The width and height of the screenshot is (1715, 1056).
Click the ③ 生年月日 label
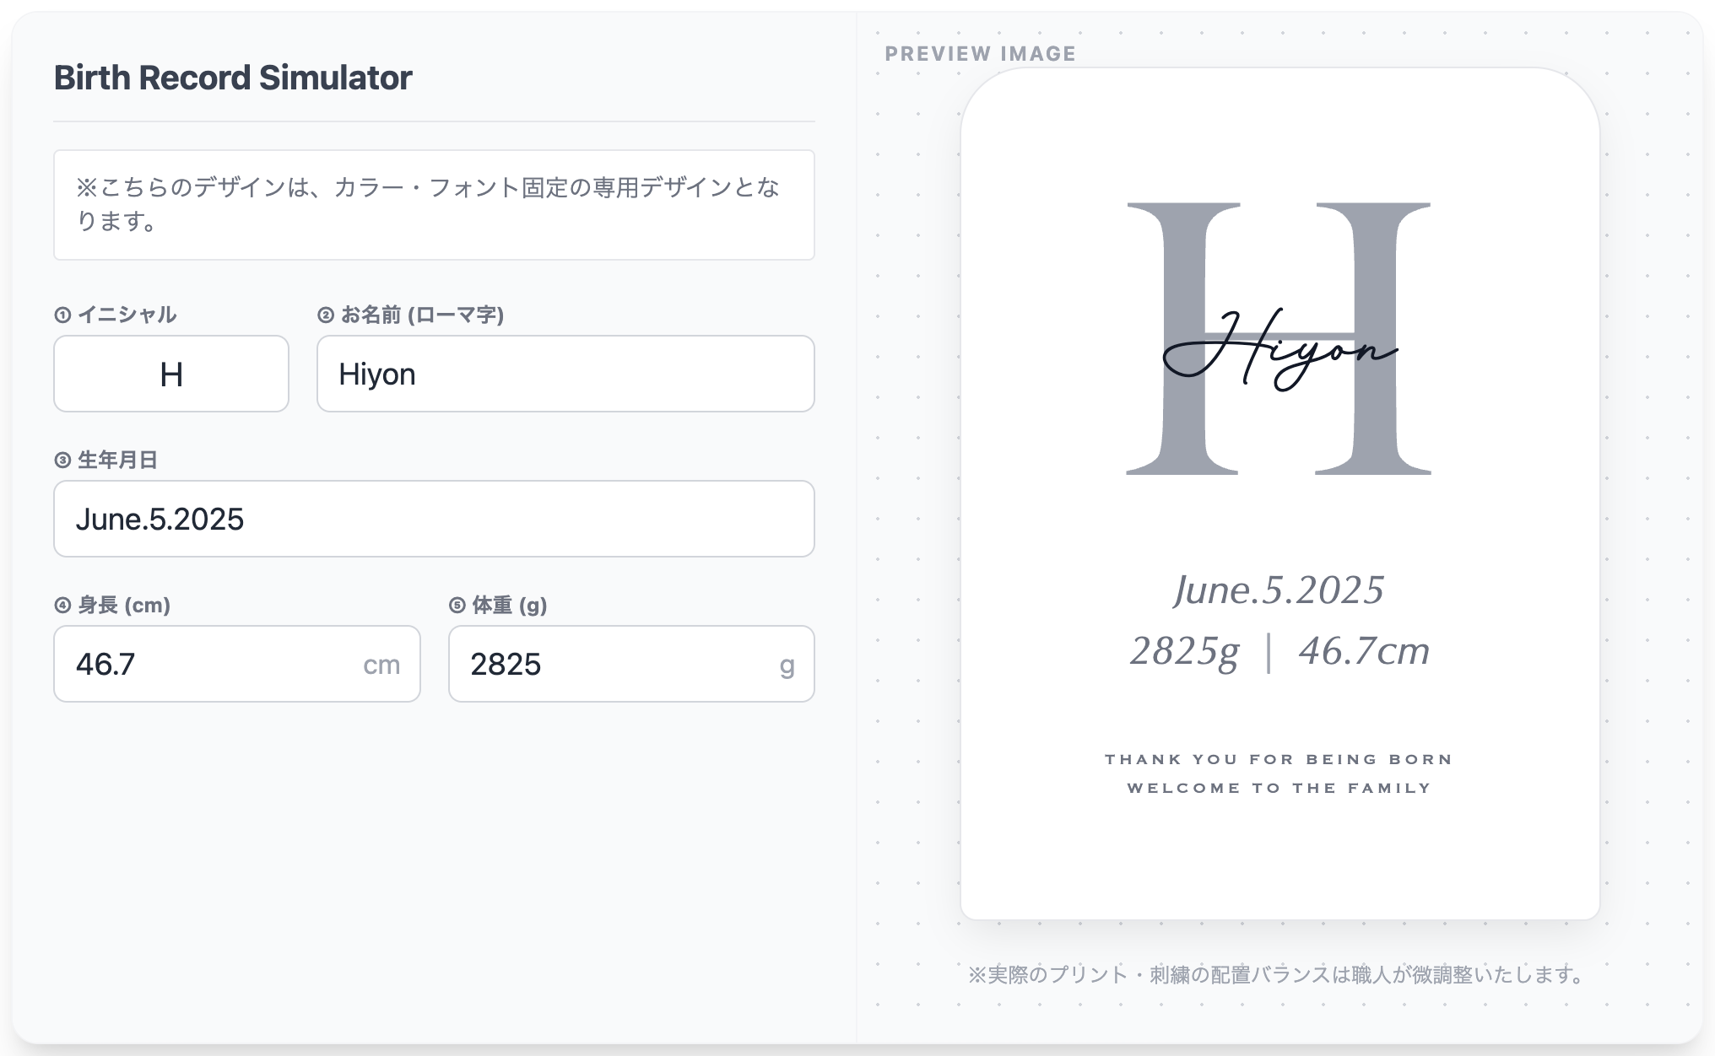106,460
